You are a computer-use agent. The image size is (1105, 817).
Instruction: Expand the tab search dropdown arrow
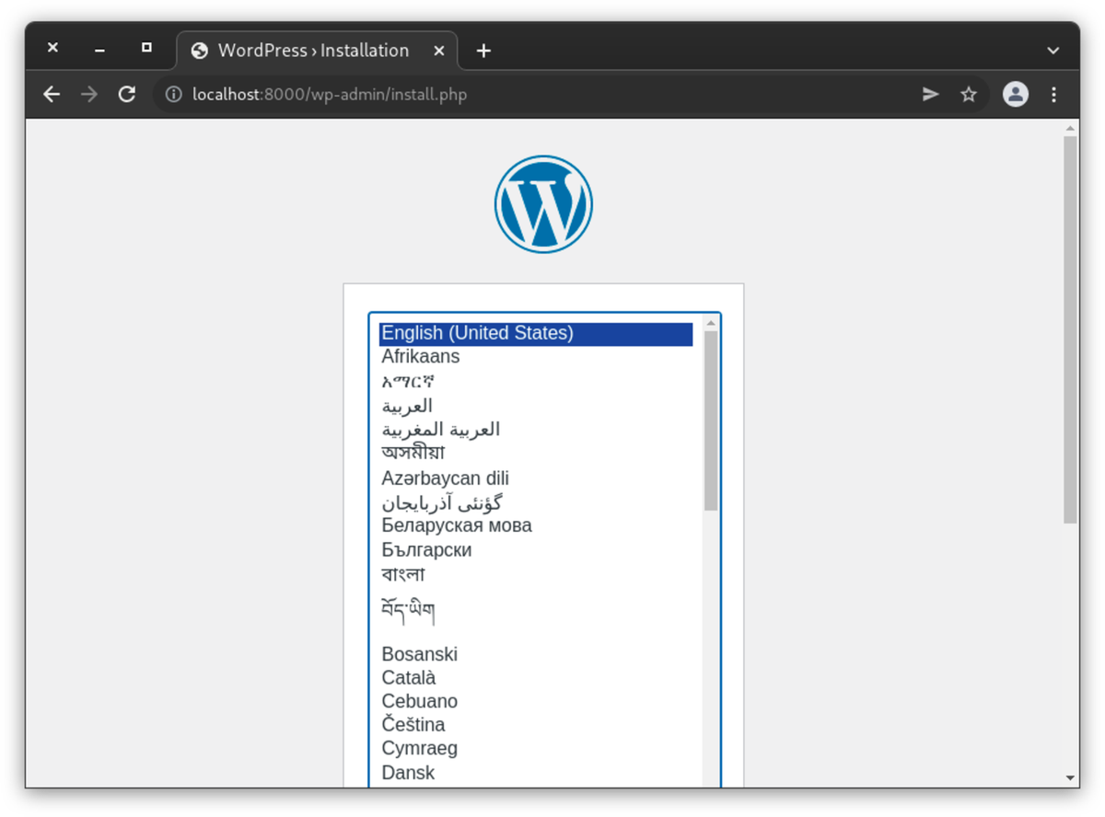tap(1053, 51)
